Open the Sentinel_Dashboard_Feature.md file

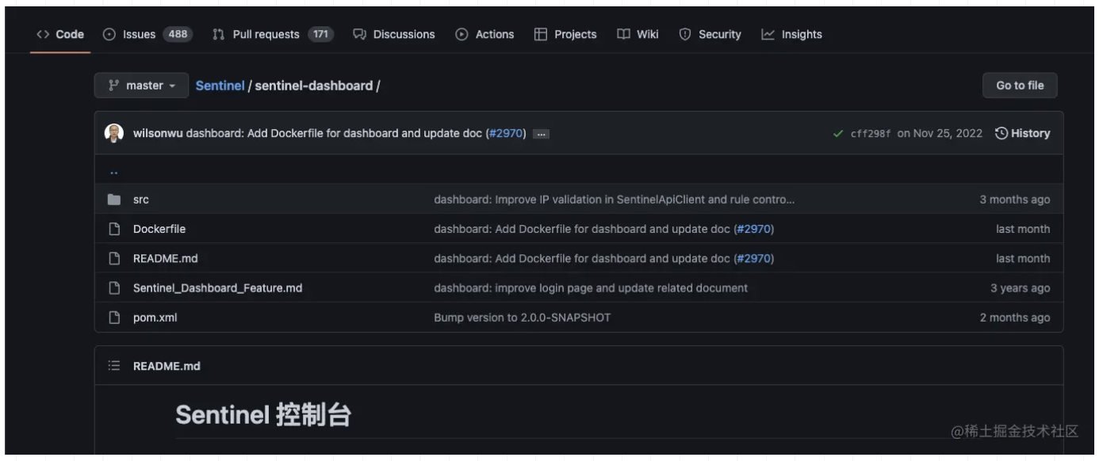(x=217, y=288)
